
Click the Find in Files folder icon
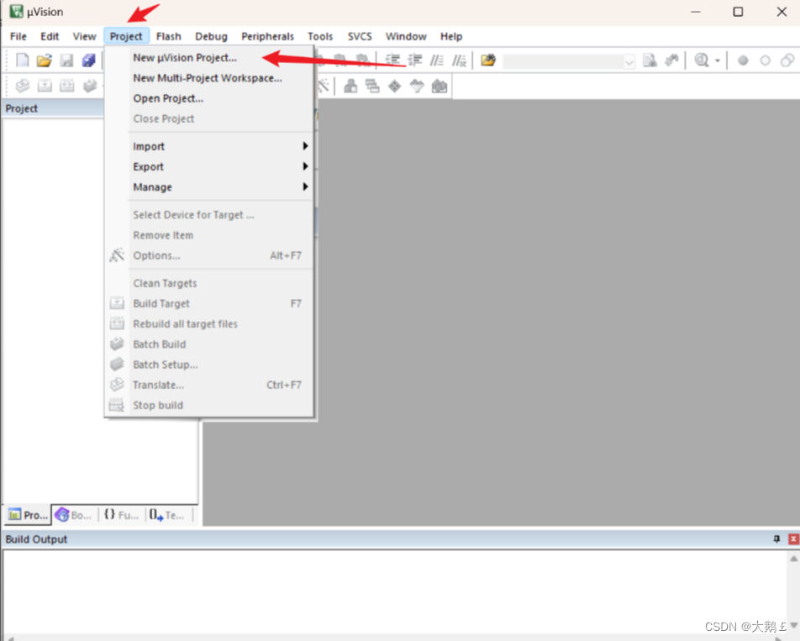point(488,60)
